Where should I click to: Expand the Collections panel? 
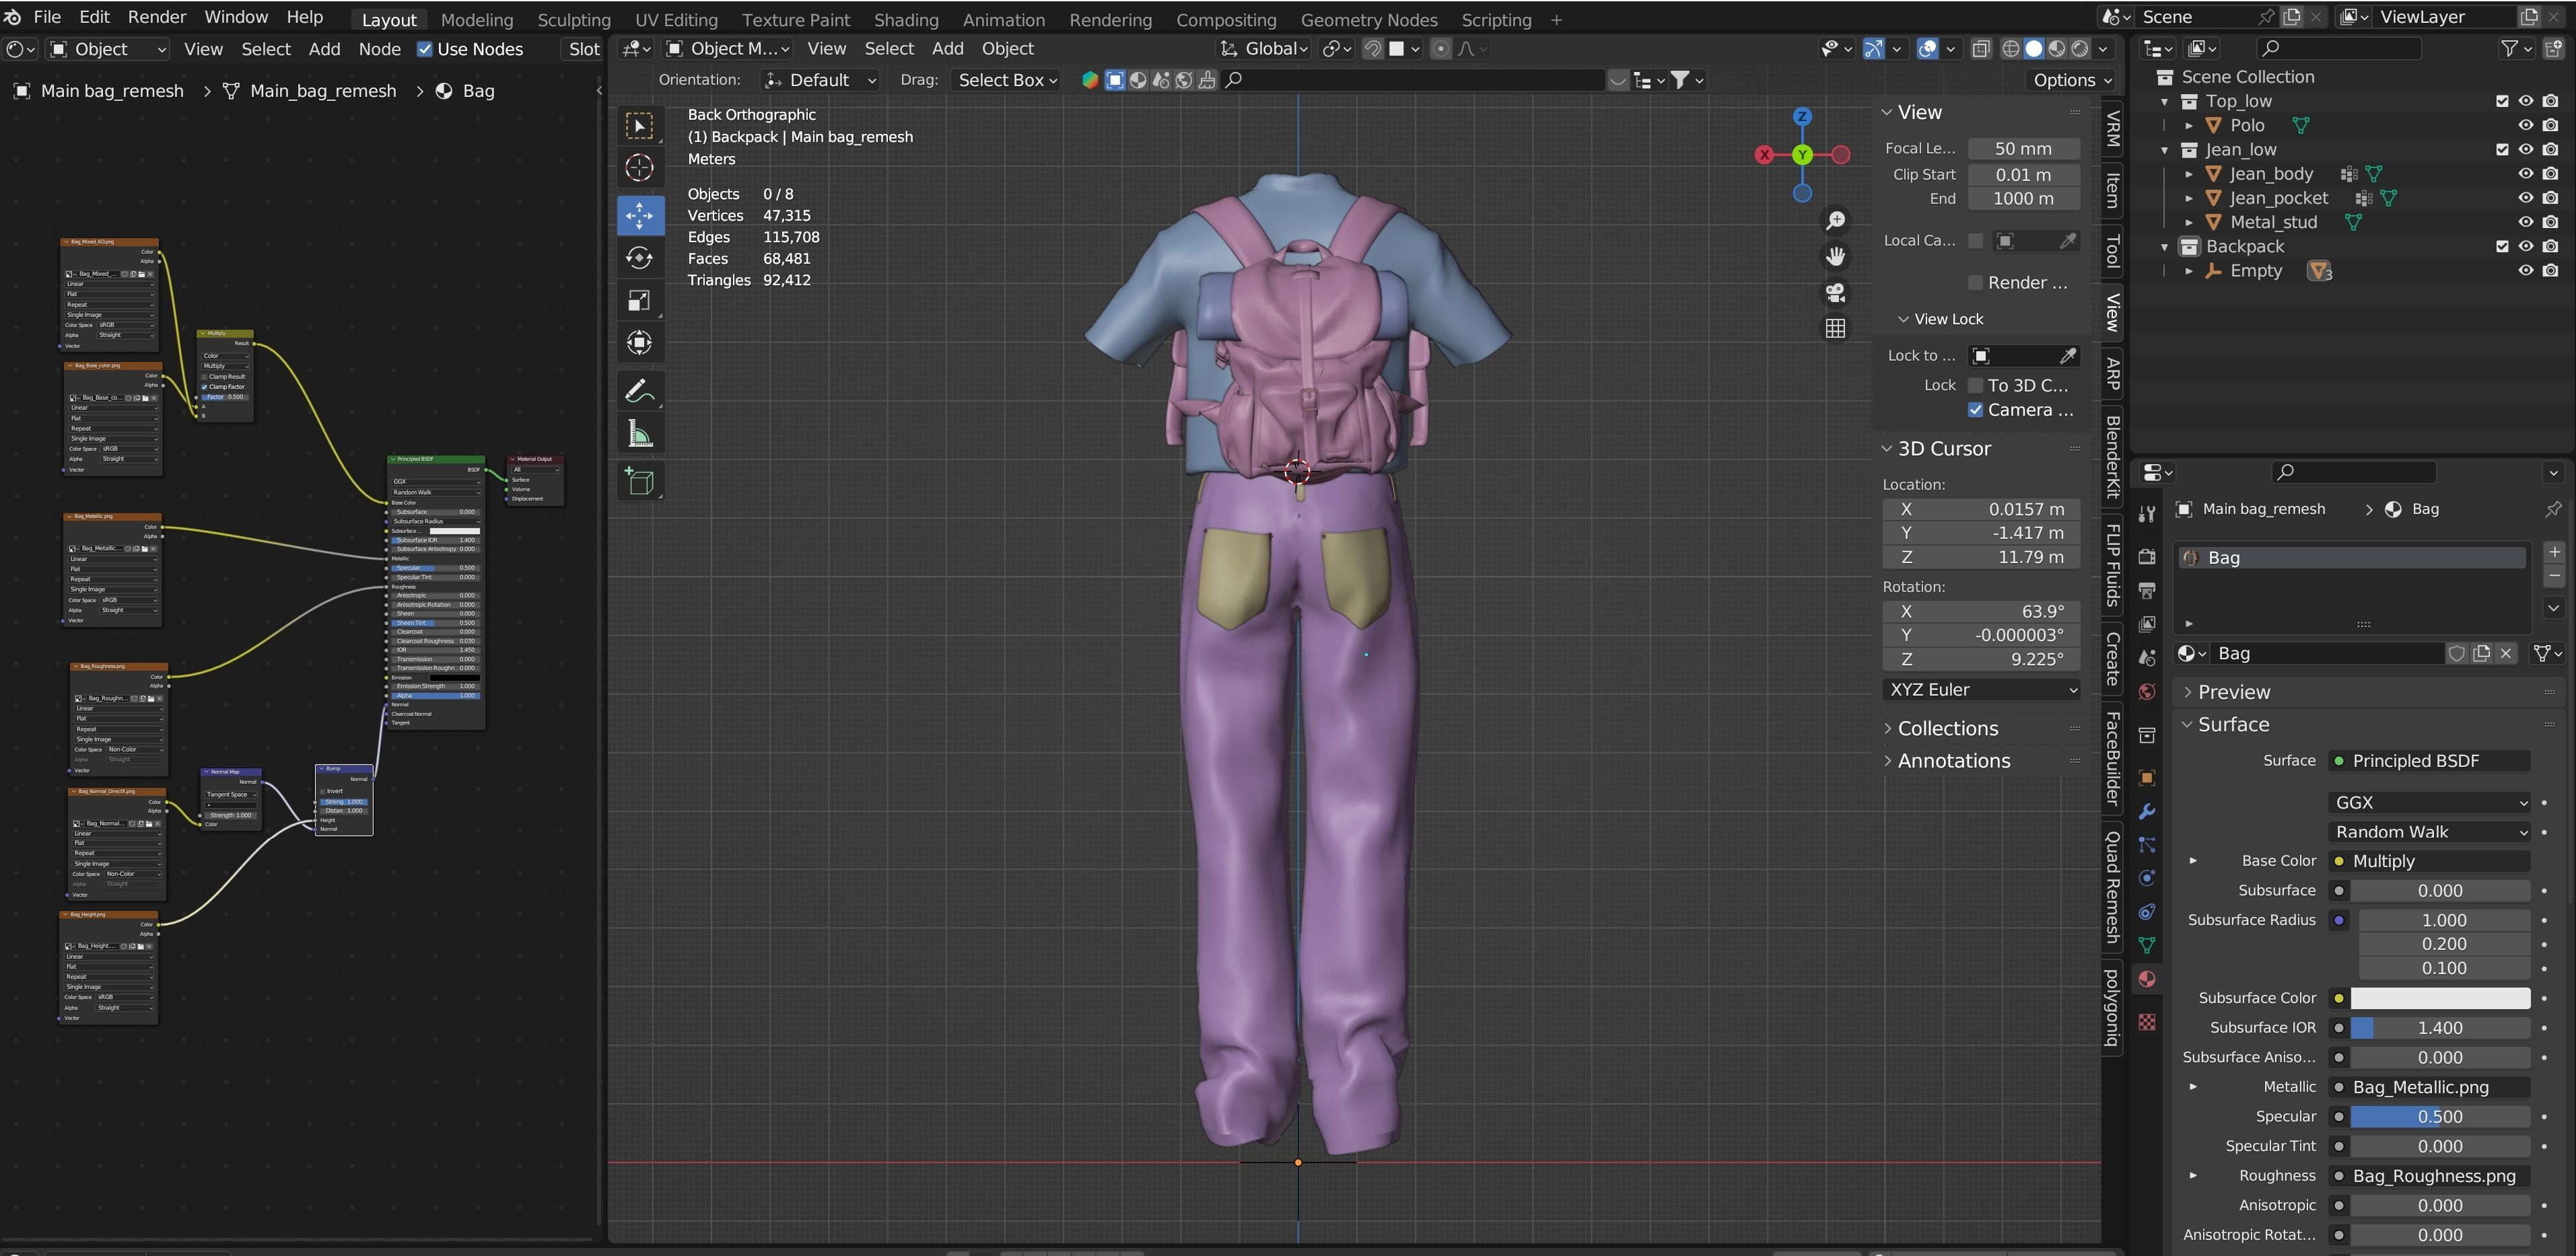(x=1947, y=729)
